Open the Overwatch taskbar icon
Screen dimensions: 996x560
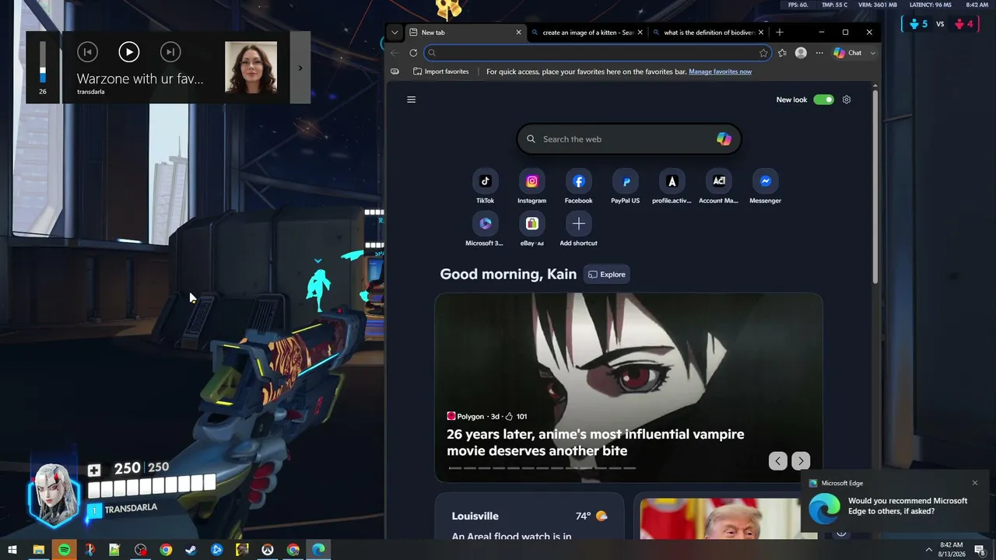click(x=268, y=550)
